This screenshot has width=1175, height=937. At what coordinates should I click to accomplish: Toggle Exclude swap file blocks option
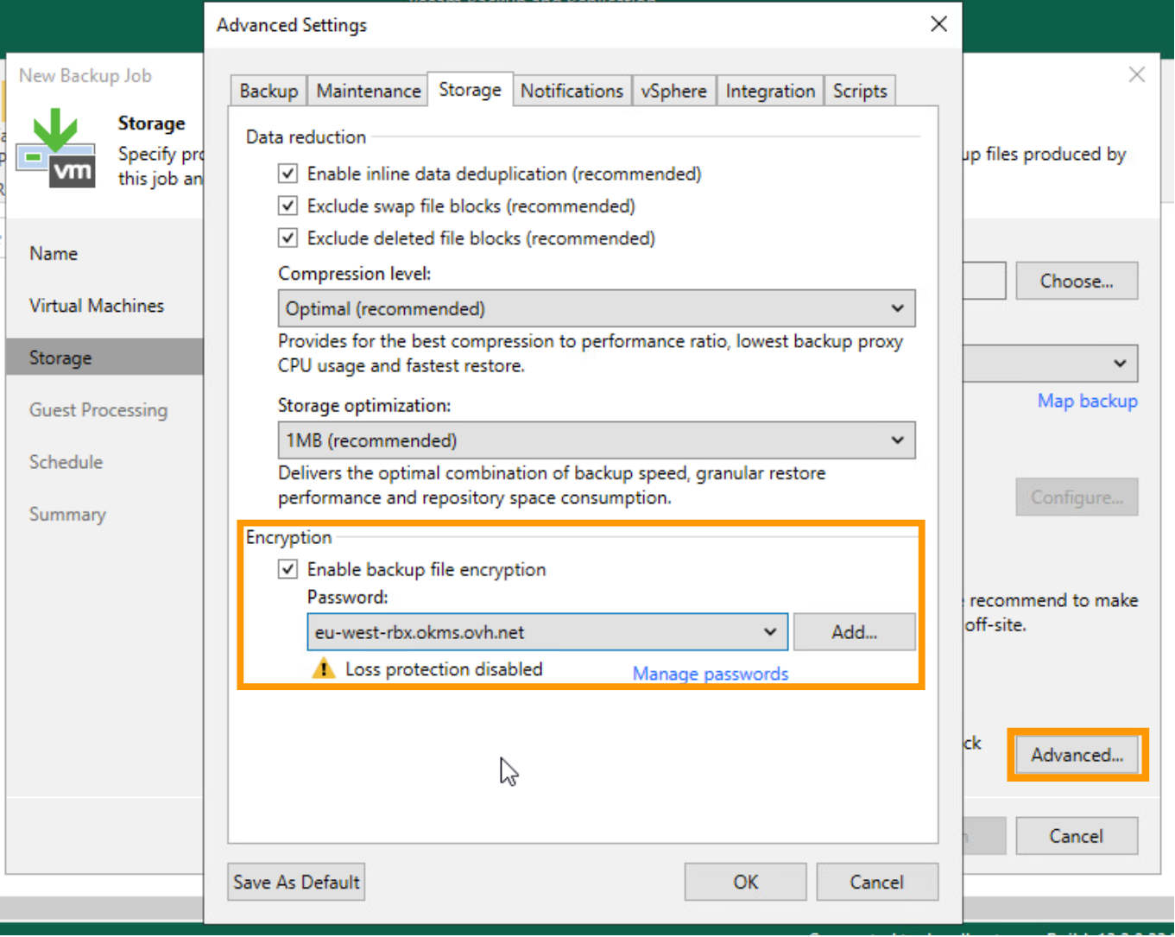[x=287, y=206]
